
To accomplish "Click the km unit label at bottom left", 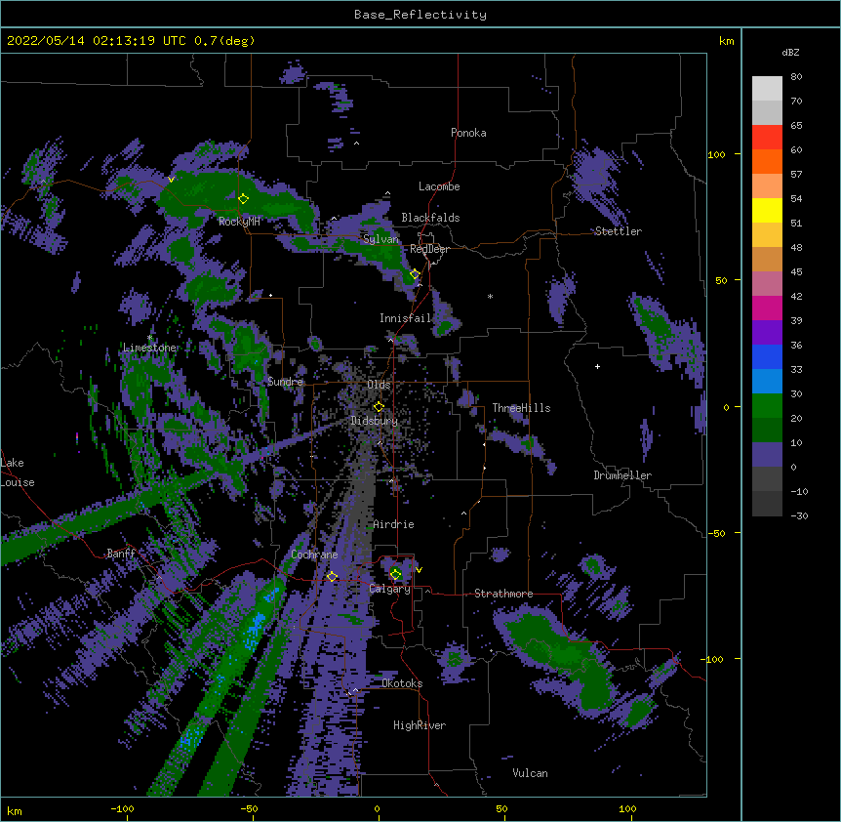I will [x=14, y=810].
